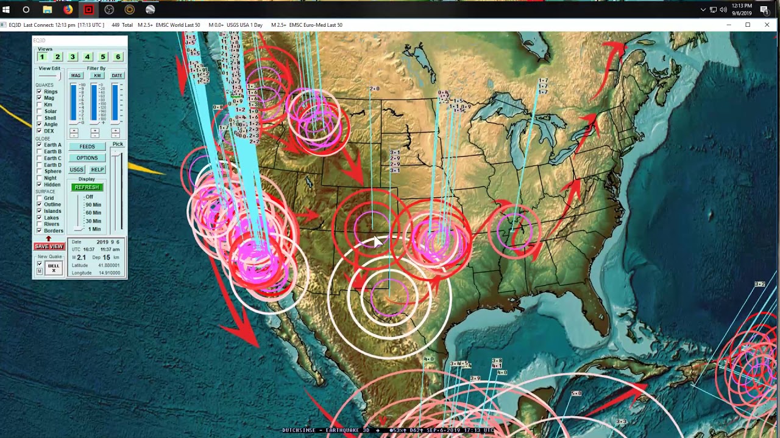This screenshot has width=780, height=438.
Task: Filter quakes by KM depth button
Action: (97, 75)
